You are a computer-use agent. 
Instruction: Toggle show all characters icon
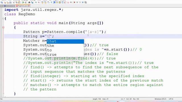51,3
